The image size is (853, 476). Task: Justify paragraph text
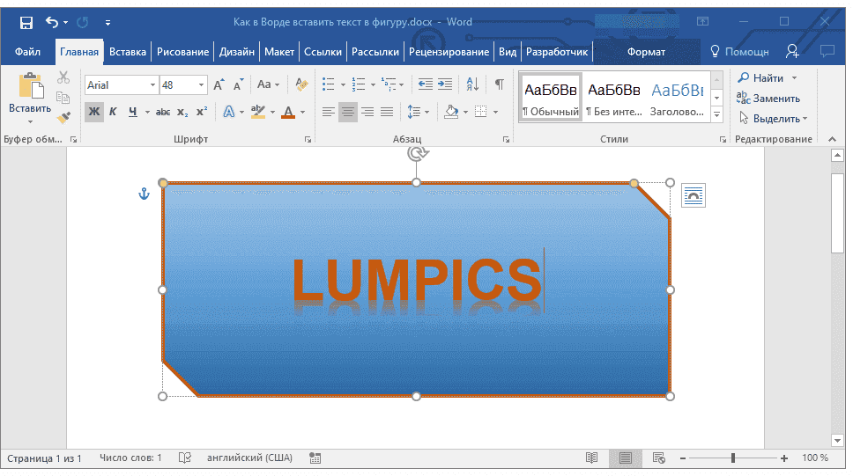click(x=387, y=112)
